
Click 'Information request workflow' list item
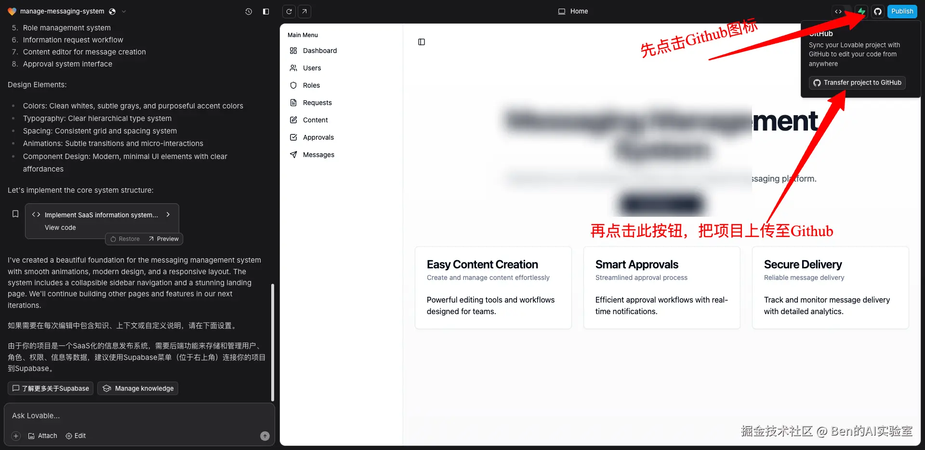(73, 40)
